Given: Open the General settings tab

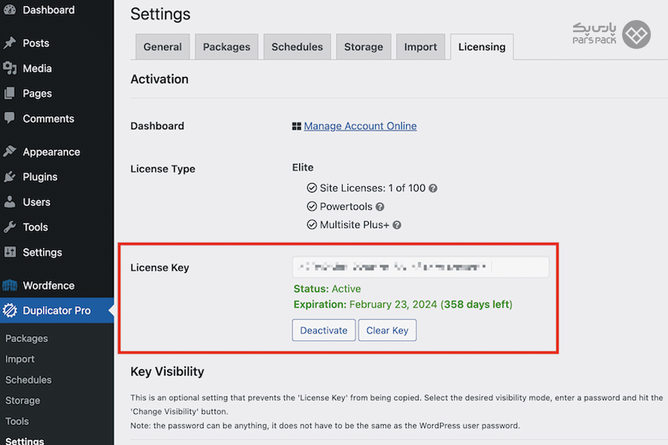Looking at the screenshot, I should [163, 47].
